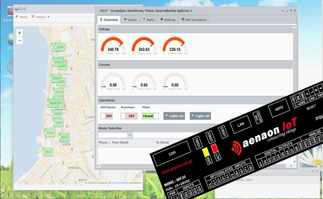Zoom in on the G.I.S. map
The width and height of the screenshot is (323, 199).
point(19,33)
